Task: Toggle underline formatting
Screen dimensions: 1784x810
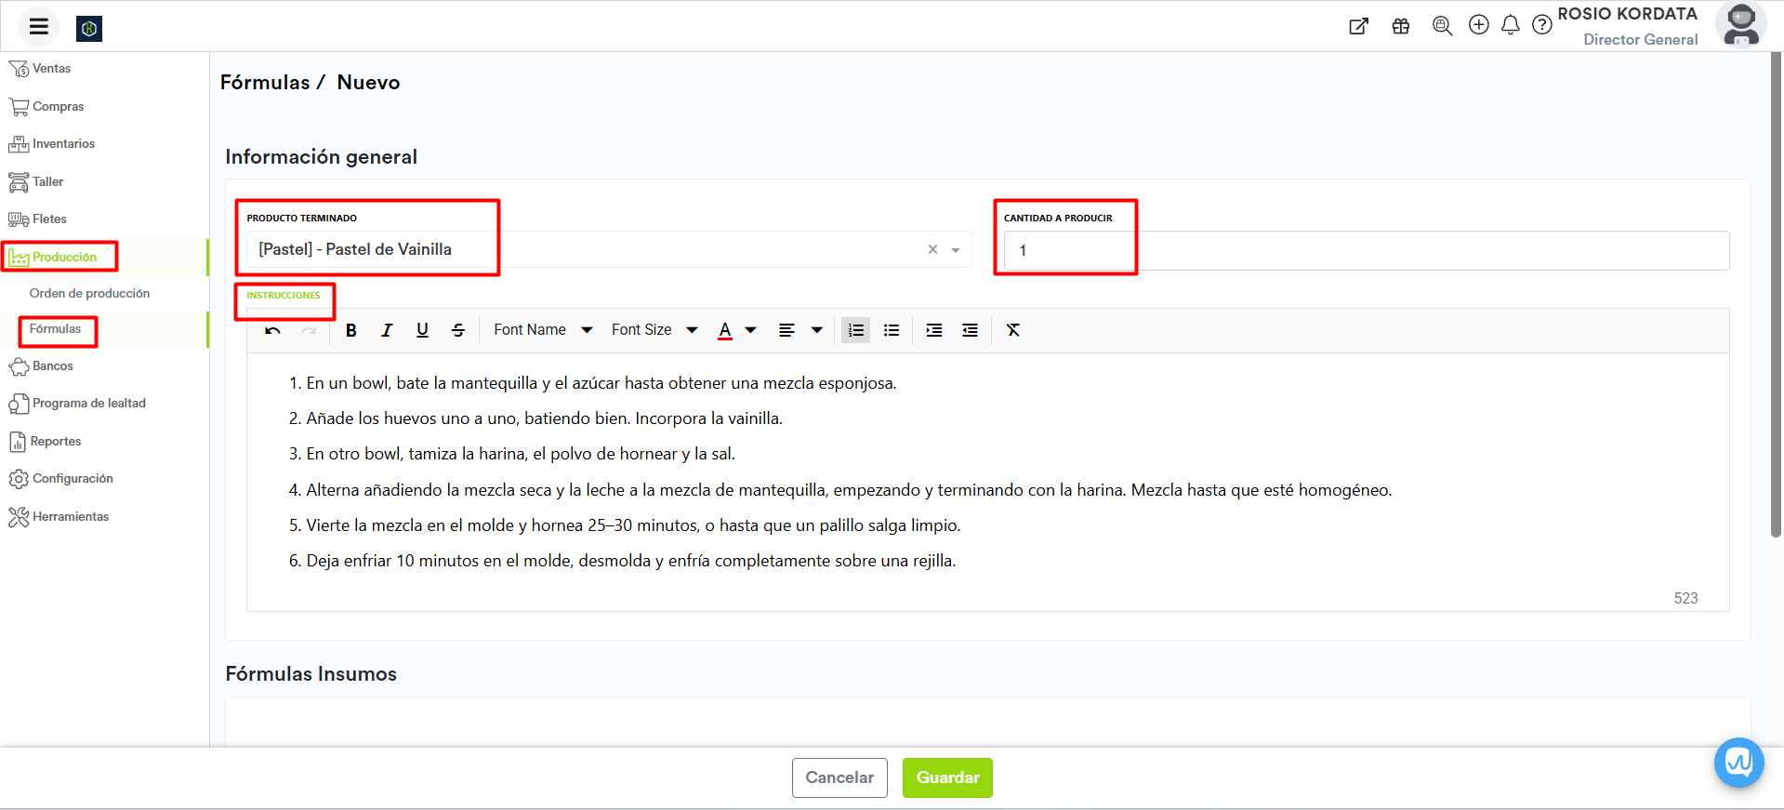Action: pos(422,330)
